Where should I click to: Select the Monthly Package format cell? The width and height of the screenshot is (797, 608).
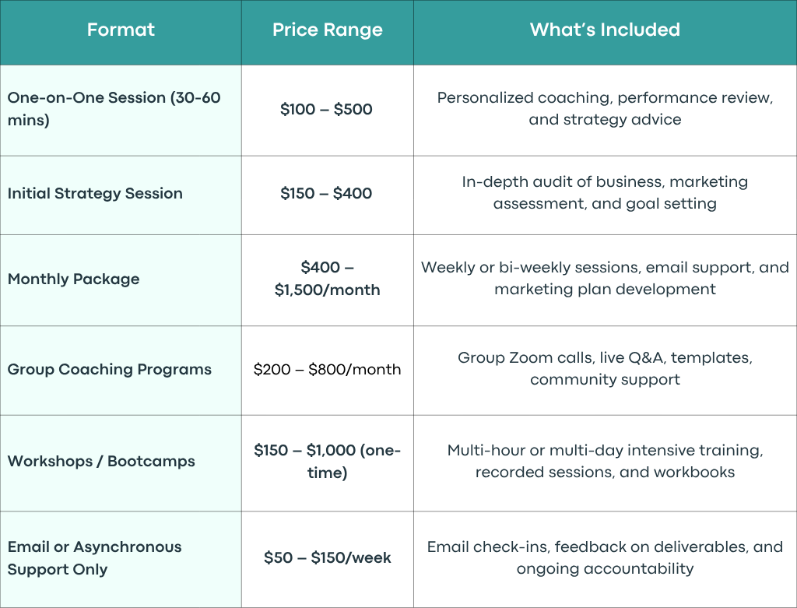(121, 280)
